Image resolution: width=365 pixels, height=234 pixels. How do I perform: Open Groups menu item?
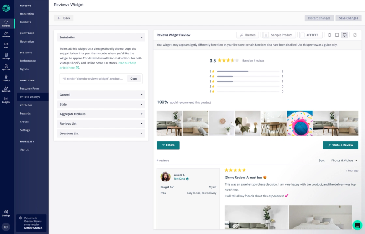(x=24, y=122)
